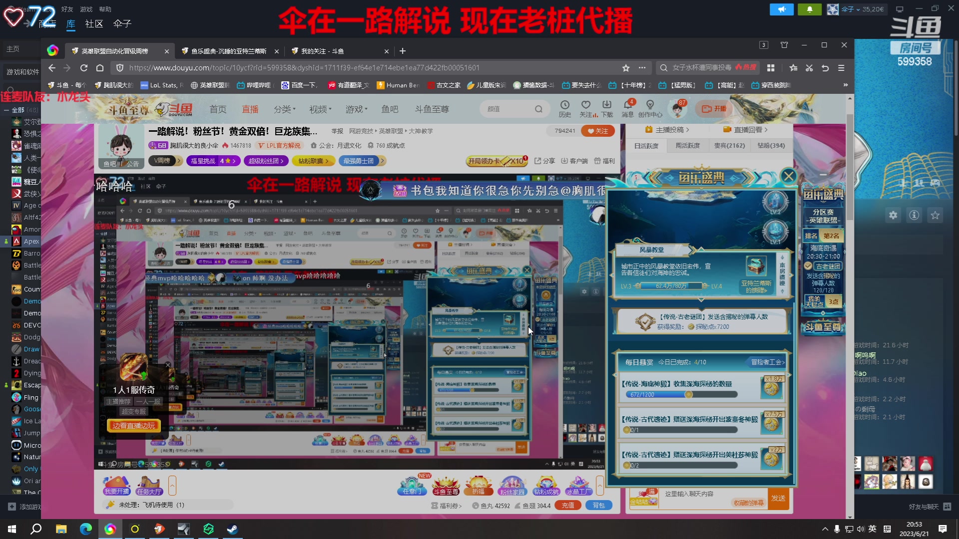Select the 钻粉(394) tab
959x539 pixels.
coord(771,146)
